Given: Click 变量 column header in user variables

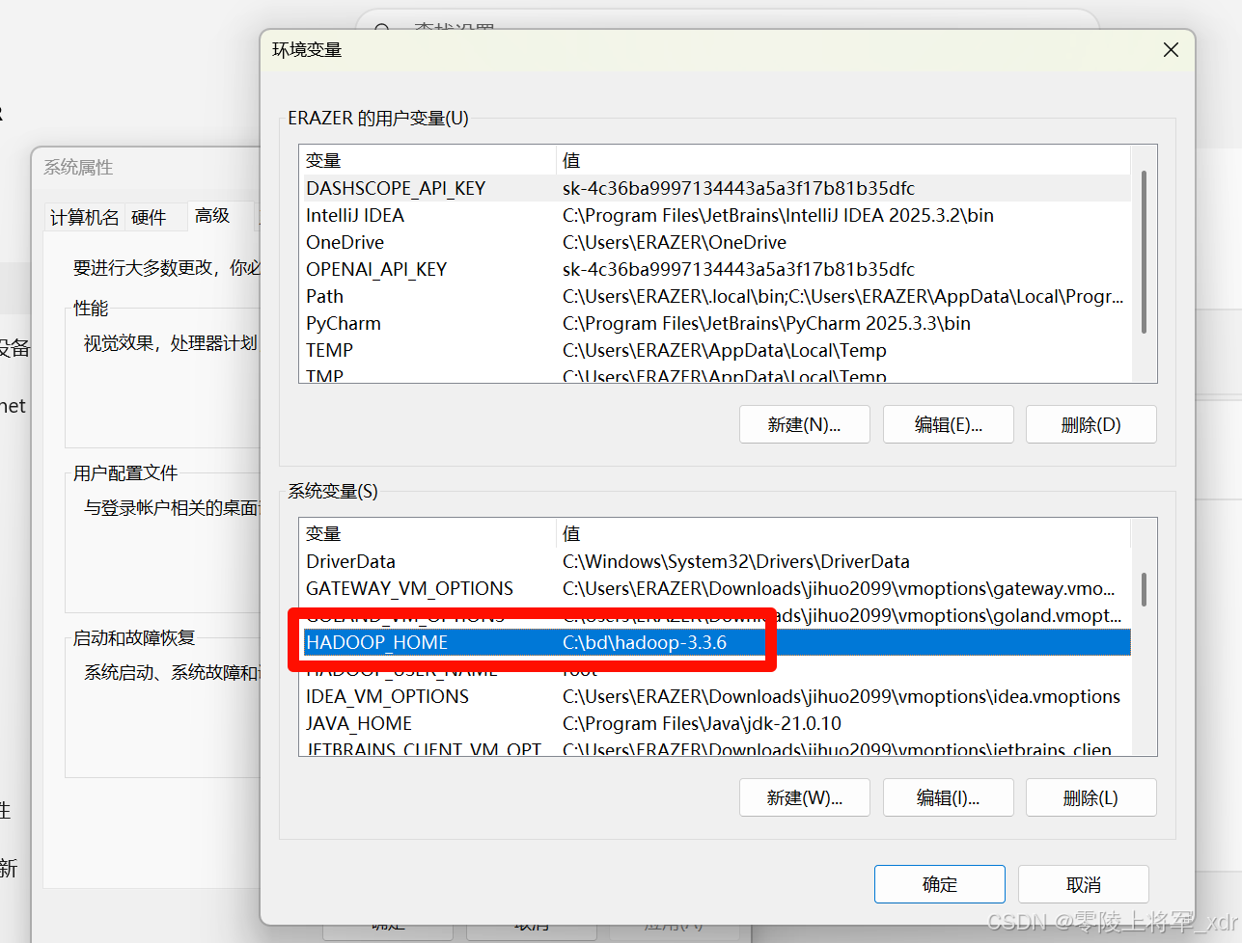Looking at the screenshot, I should click(x=428, y=160).
